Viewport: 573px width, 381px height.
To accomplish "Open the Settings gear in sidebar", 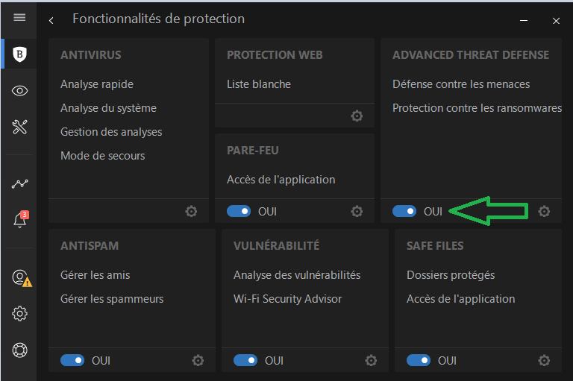I will [19, 313].
